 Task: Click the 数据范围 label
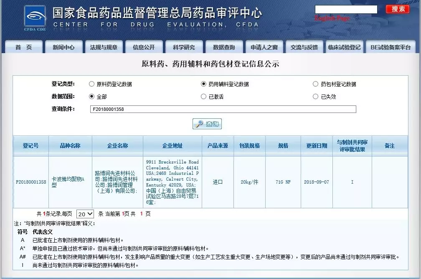coord(63,96)
